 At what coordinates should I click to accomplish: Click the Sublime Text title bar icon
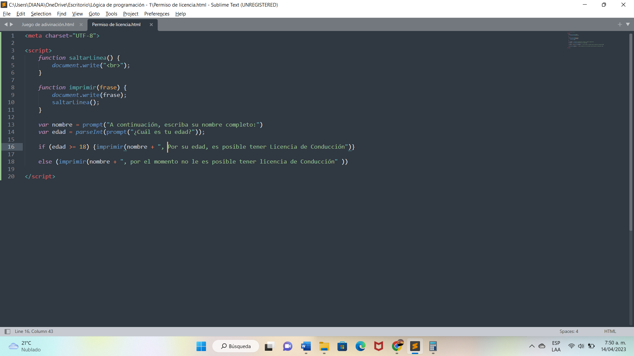click(4, 5)
